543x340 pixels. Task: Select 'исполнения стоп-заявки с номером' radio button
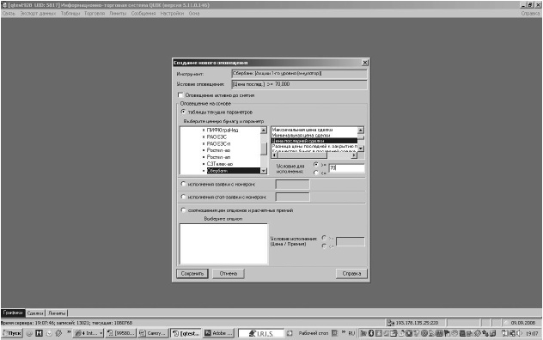[x=183, y=197]
